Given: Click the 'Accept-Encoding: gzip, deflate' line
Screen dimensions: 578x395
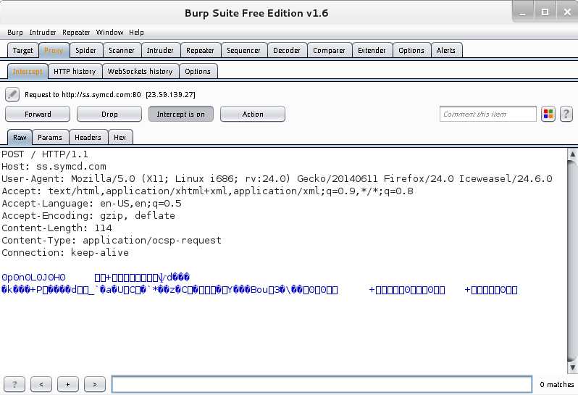Looking at the screenshot, I should 88,215.
